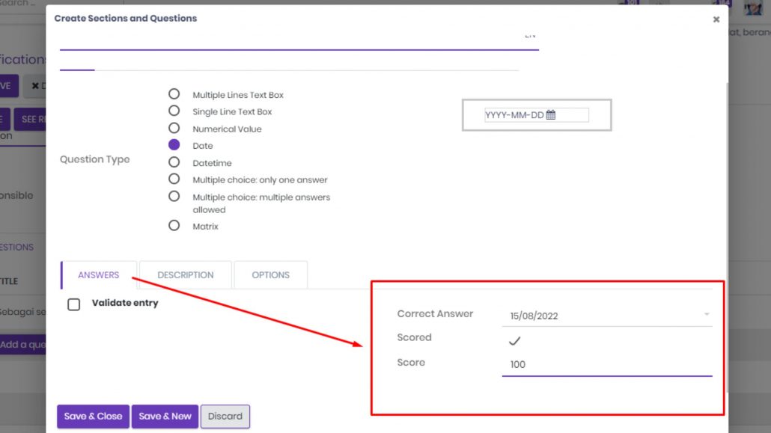771x433 pixels.
Task: Click the Discard button
Action: point(225,417)
